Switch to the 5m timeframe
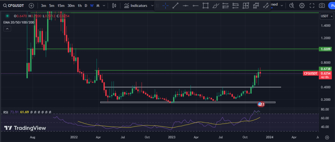335x142 pixels. 51,6
